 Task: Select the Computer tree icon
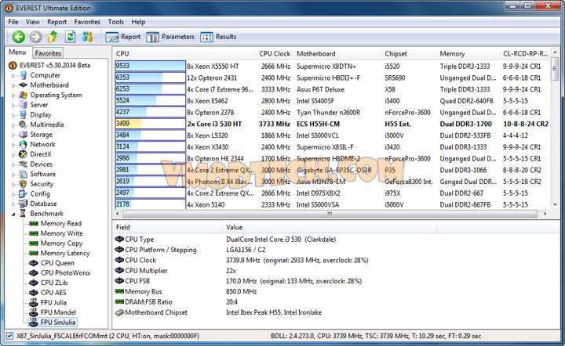pyautogui.click(x=24, y=75)
